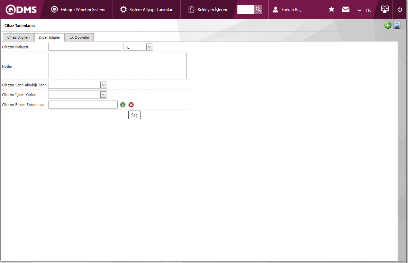Open Cihazın İşlem Yerleri dropdown
Viewport: 408px width, 263px height.
point(78,94)
